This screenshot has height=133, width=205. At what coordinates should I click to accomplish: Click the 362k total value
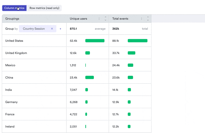[x=116, y=29]
